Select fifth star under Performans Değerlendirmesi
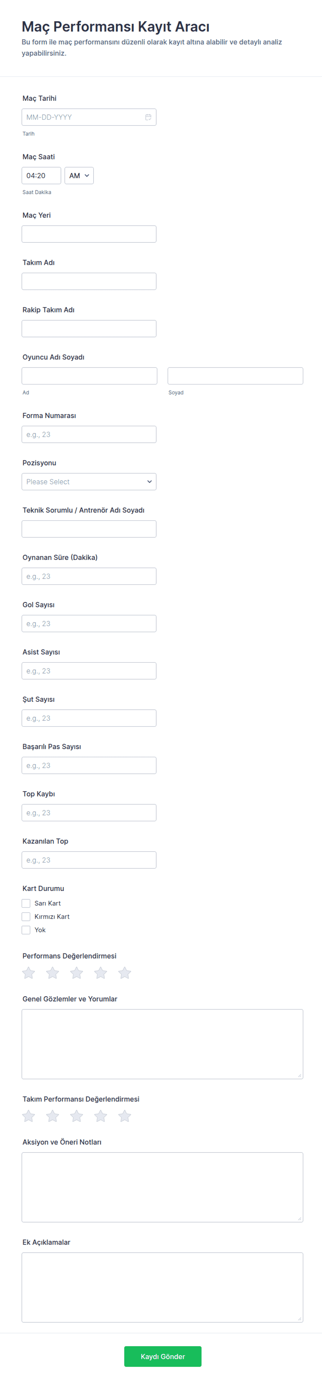Viewport: 322px width, 1384px height. point(125,972)
